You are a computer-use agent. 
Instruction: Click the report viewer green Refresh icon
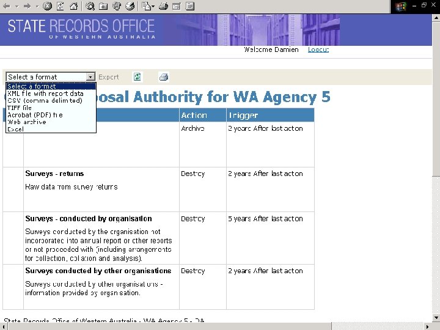click(137, 76)
